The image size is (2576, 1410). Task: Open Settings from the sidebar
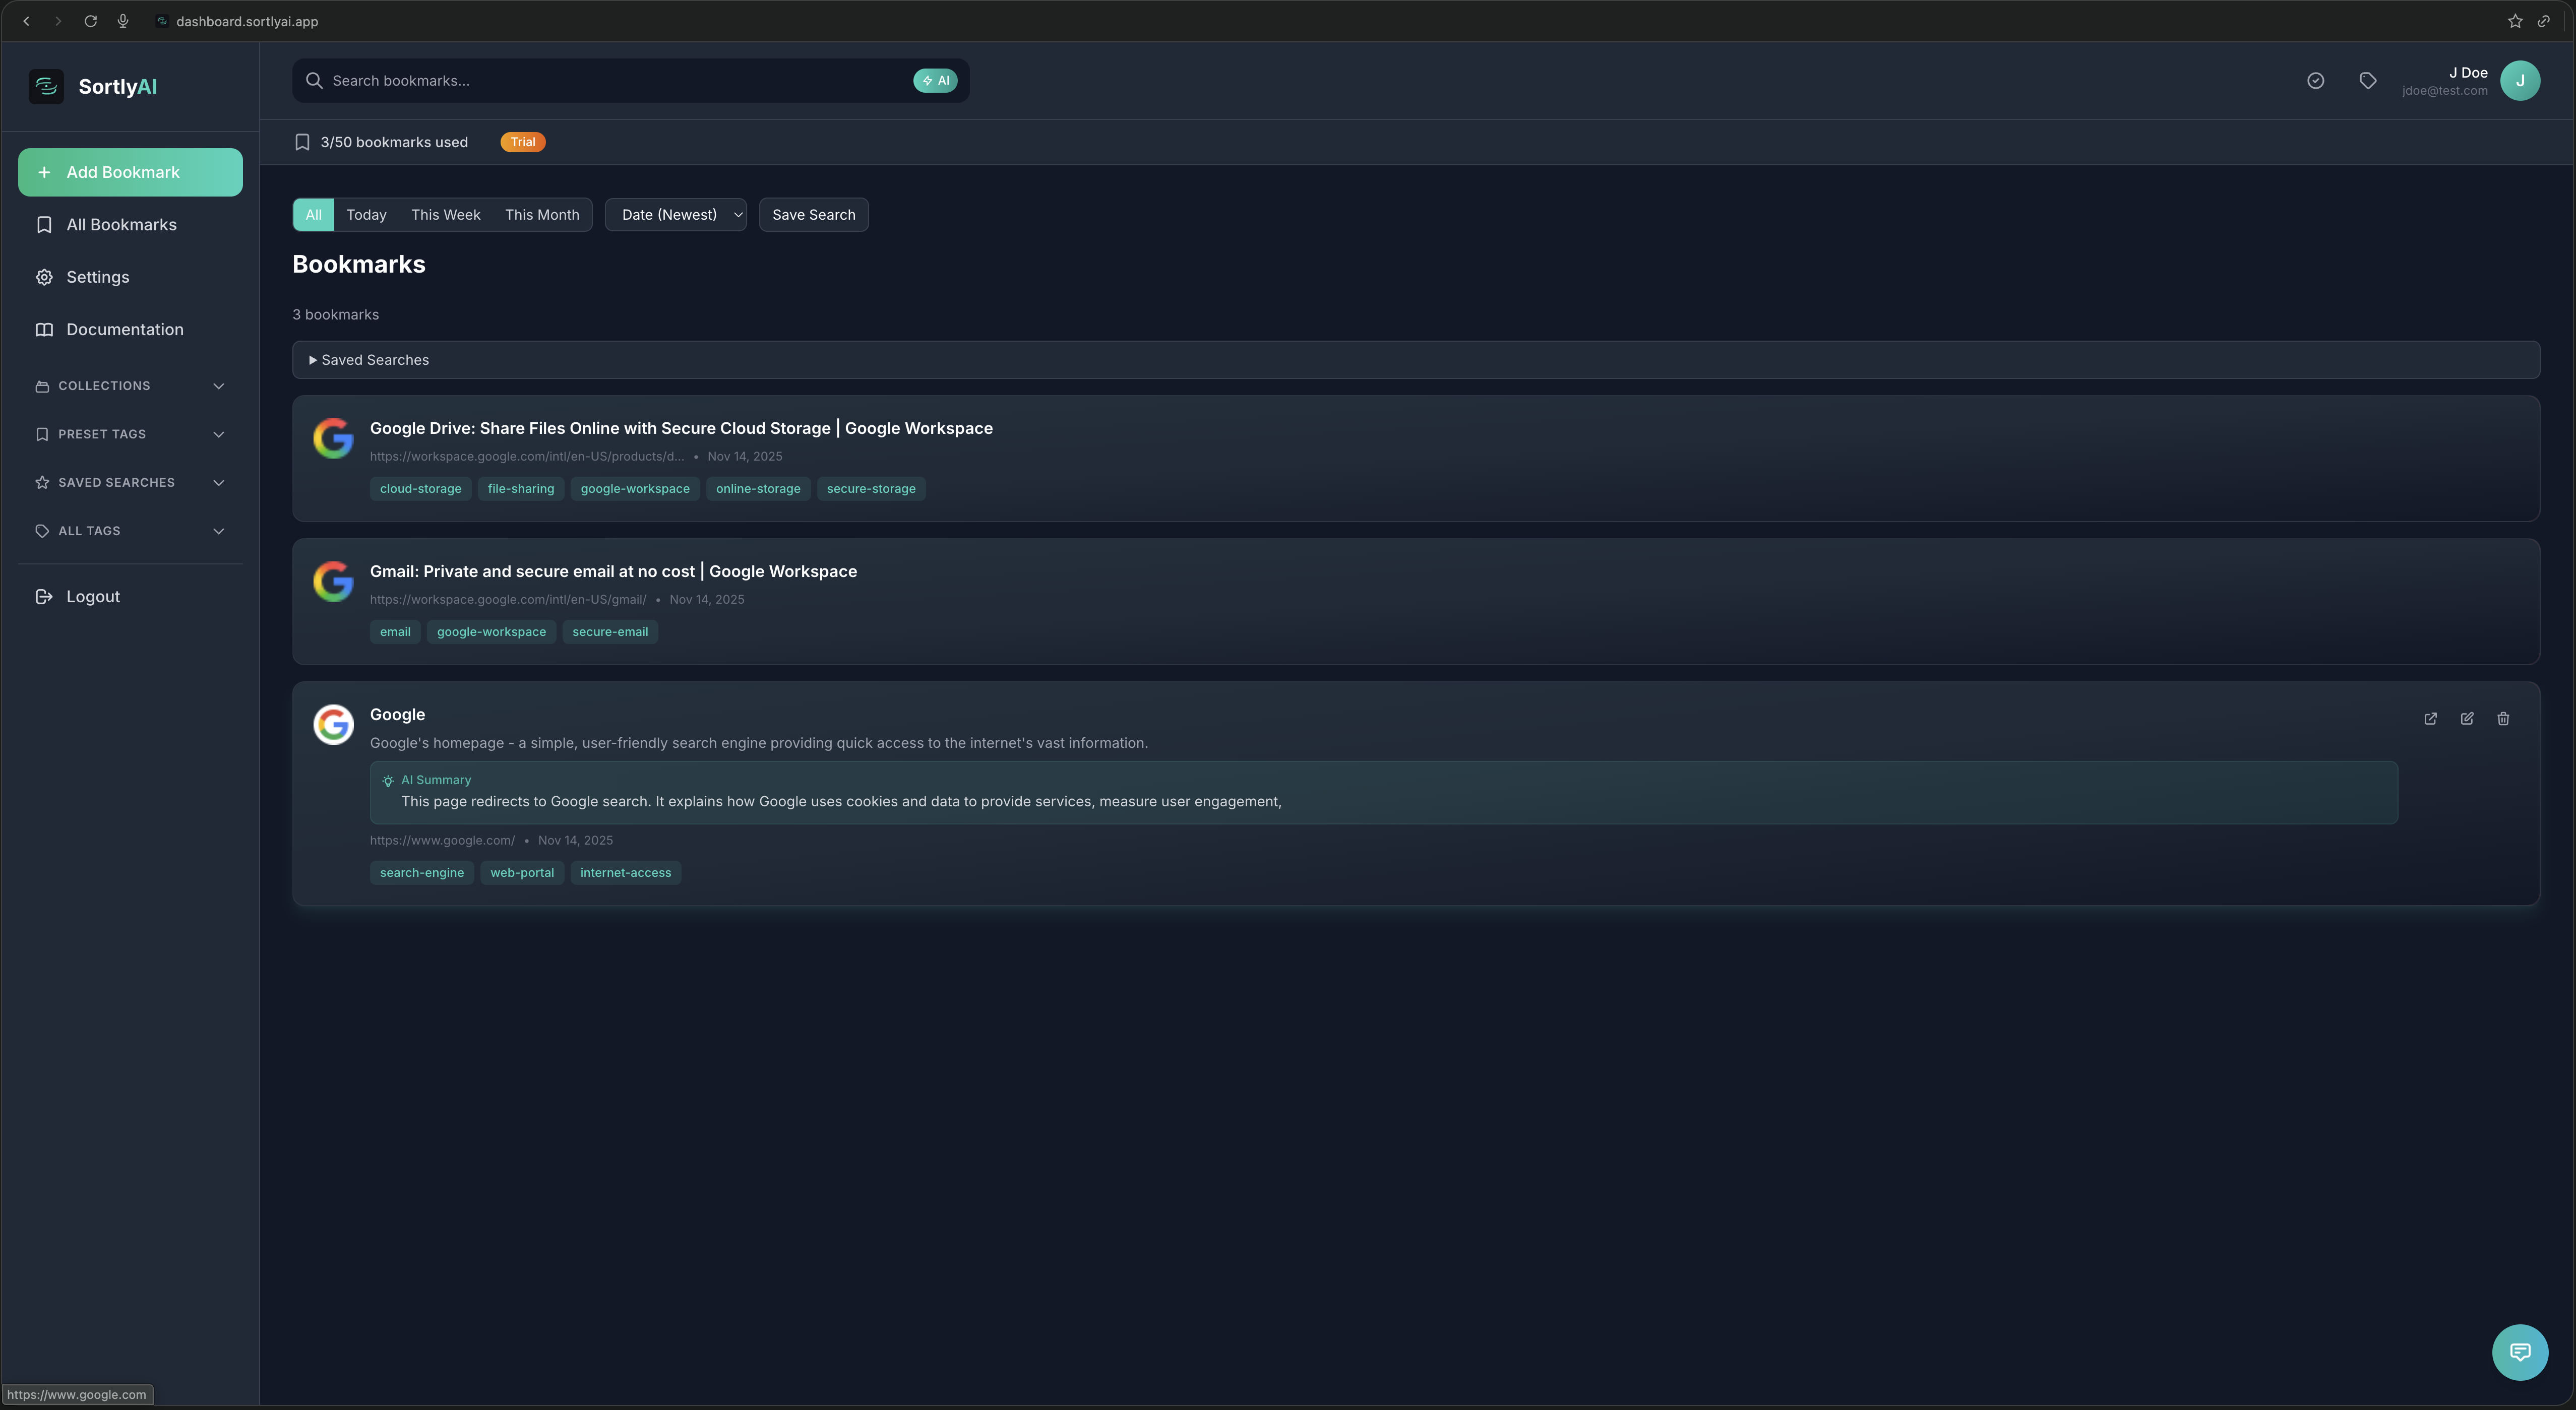coord(97,277)
